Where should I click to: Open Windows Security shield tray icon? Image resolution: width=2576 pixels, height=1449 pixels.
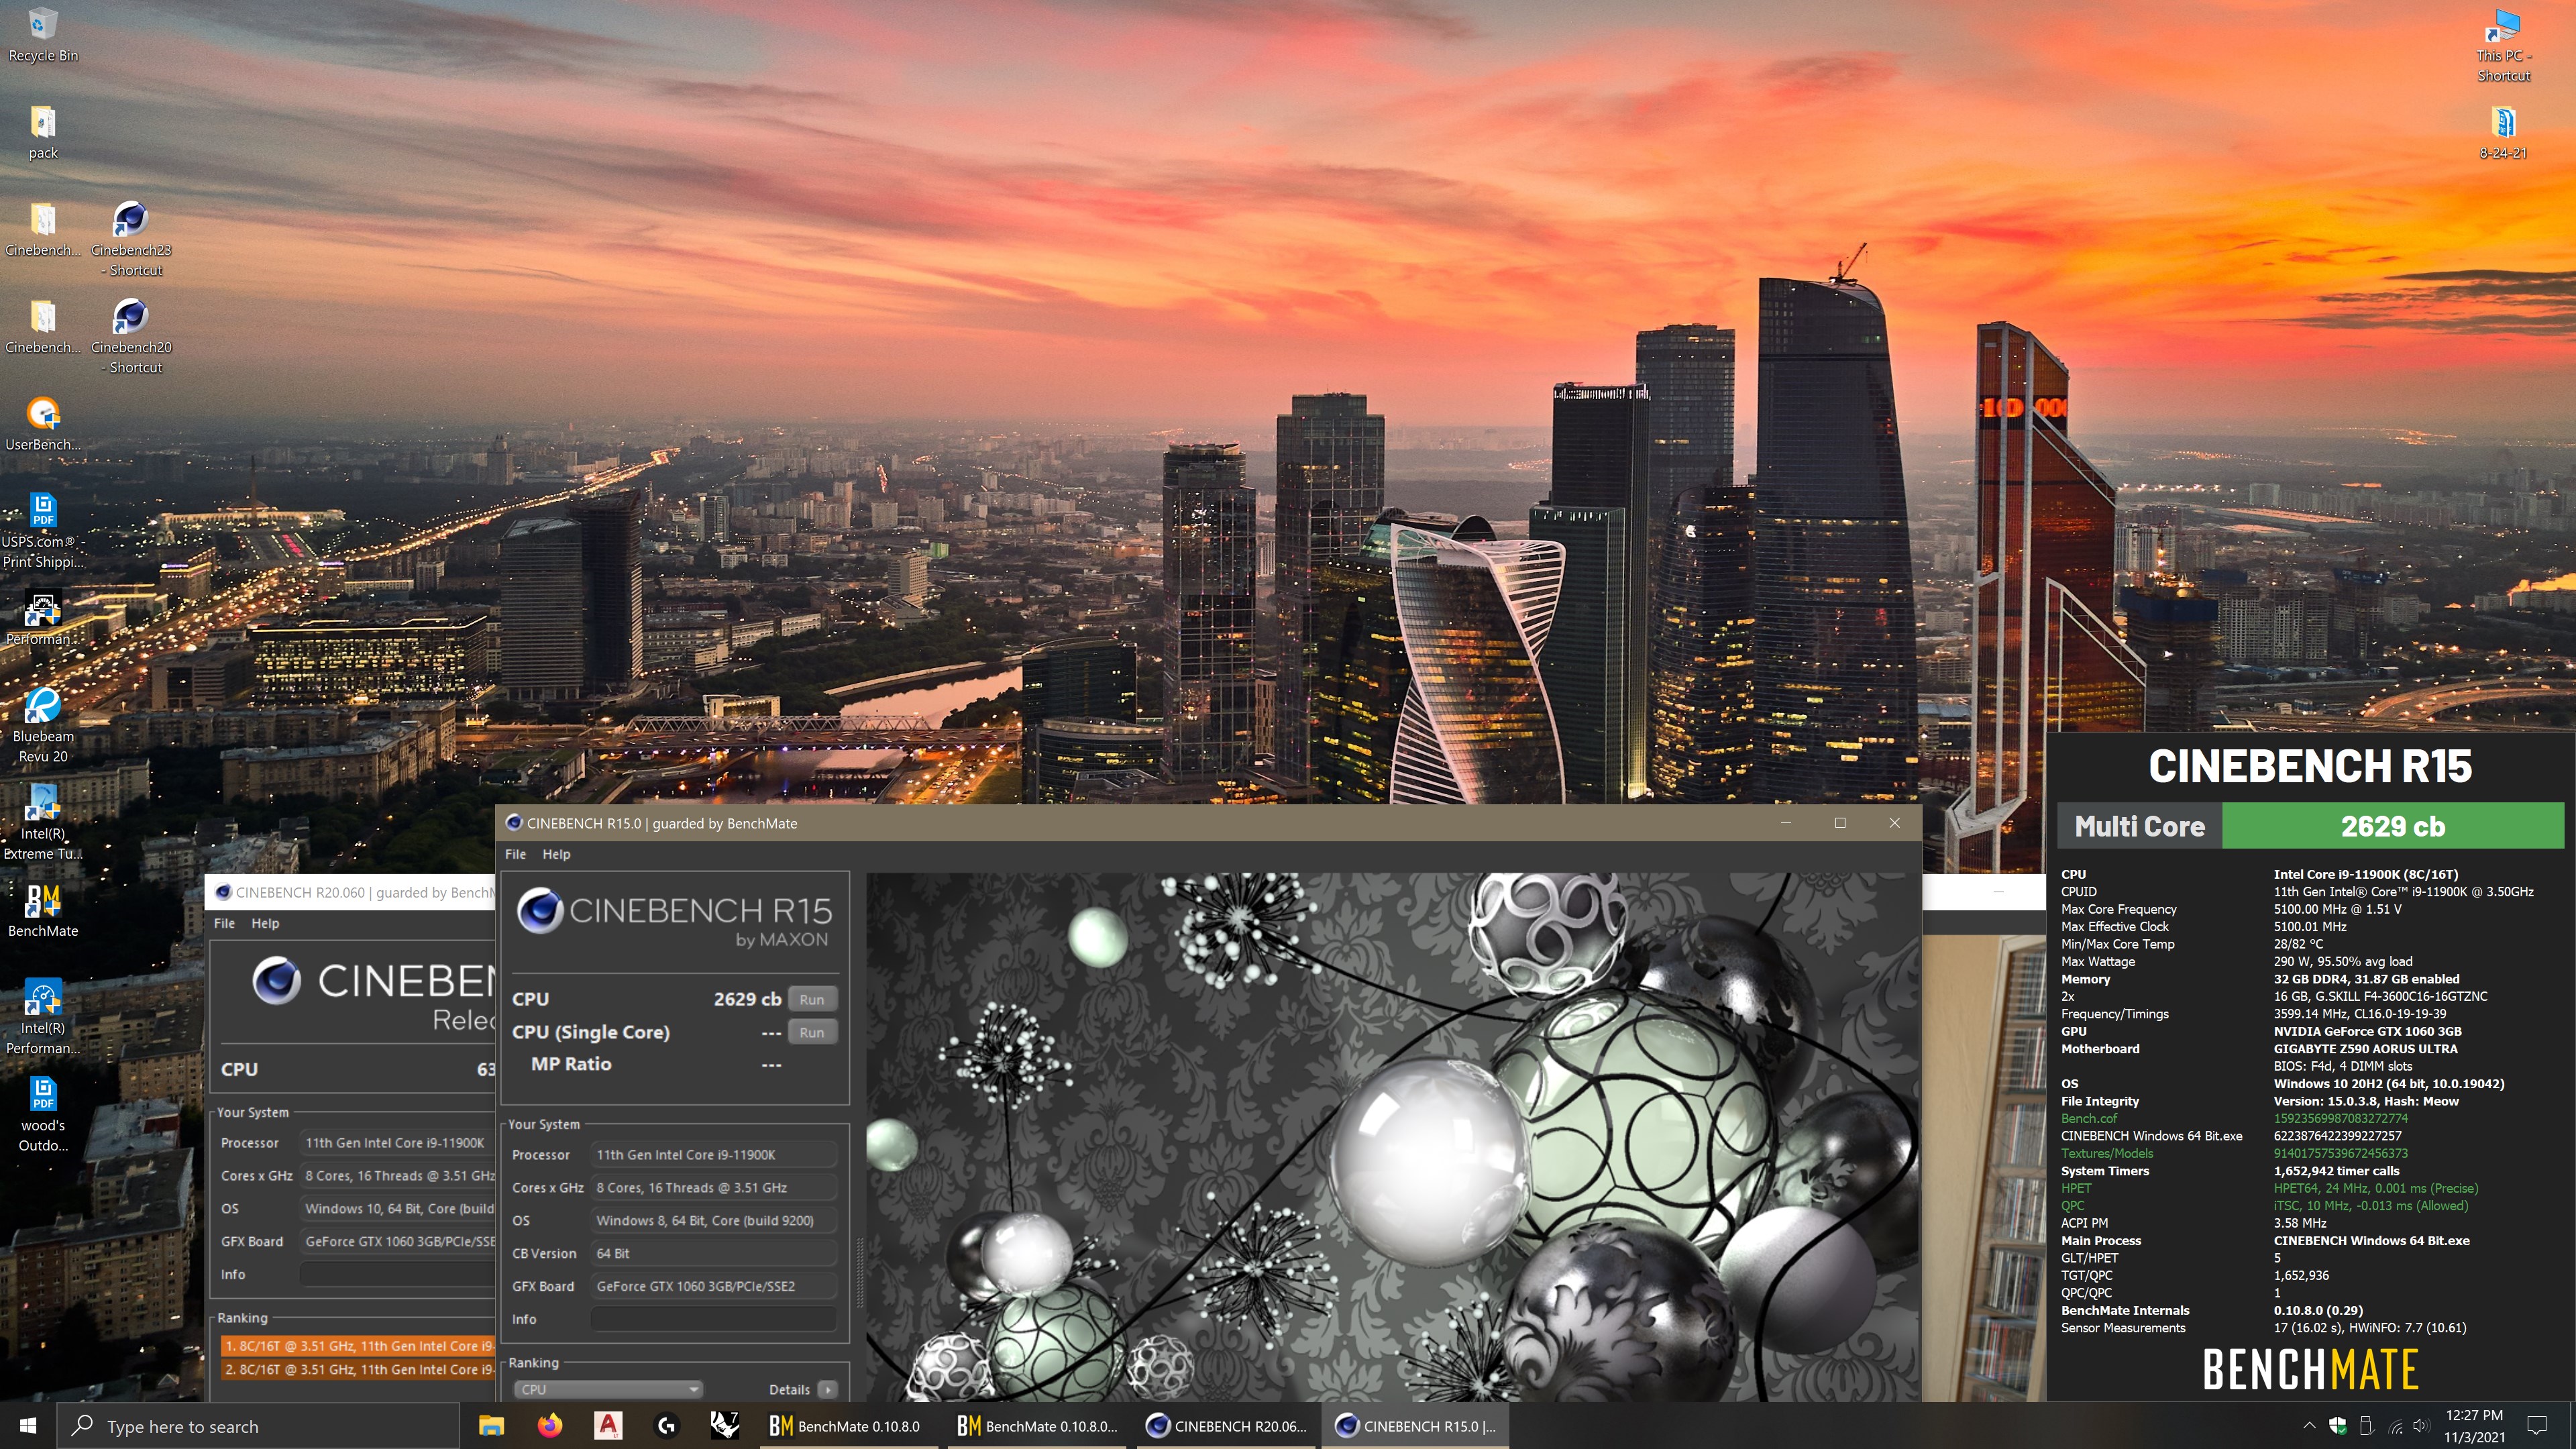[x=2338, y=1425]
